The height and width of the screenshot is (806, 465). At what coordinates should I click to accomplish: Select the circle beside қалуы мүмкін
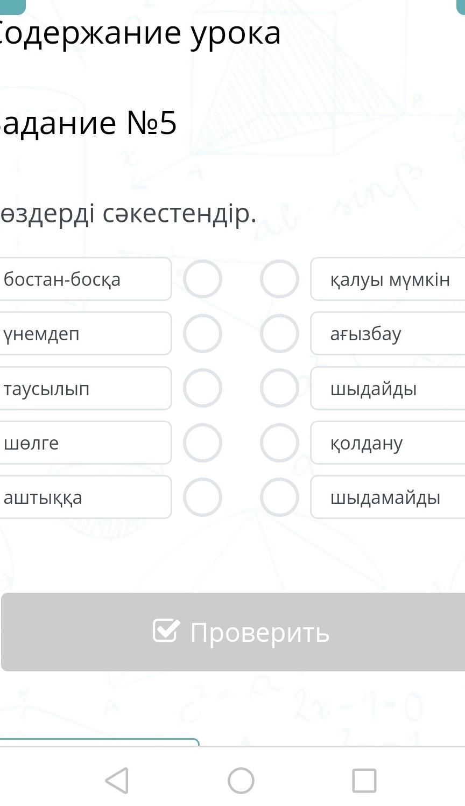279,279
